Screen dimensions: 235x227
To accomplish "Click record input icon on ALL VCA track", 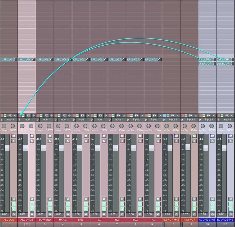I will [1, 120].
